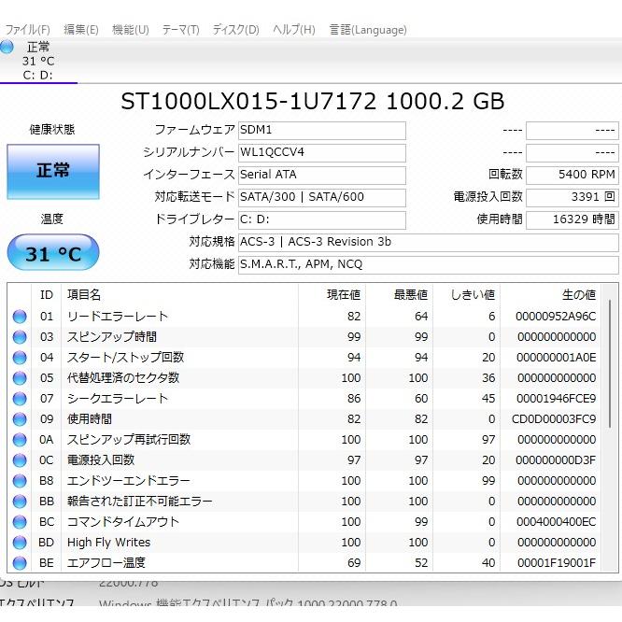Click the power-on count value 3391 回
The width and height of the screenshot is (622, 622).
click(x=572, y=197)
